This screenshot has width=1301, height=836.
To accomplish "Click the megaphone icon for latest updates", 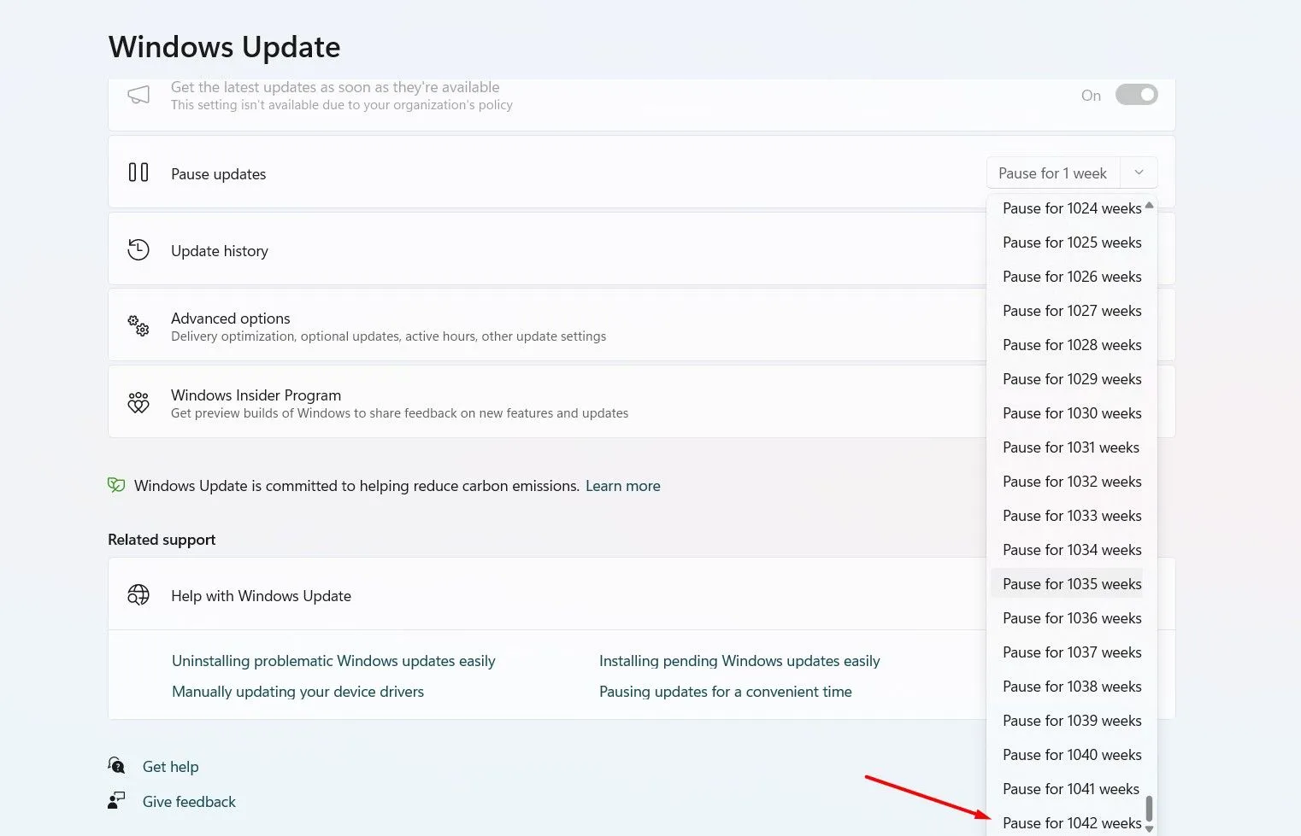I will click(138, 95).
